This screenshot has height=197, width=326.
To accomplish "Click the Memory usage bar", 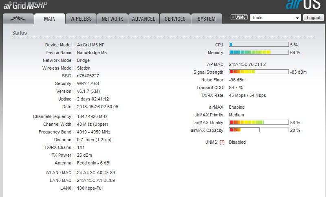I will pyautogui.click(x=259, y=52).
